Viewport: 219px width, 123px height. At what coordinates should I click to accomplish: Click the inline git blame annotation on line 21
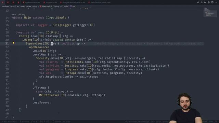(149, 43)
